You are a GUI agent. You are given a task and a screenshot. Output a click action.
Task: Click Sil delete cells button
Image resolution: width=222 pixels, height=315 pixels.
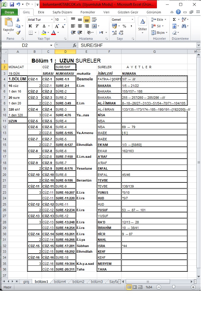(157, 26)
